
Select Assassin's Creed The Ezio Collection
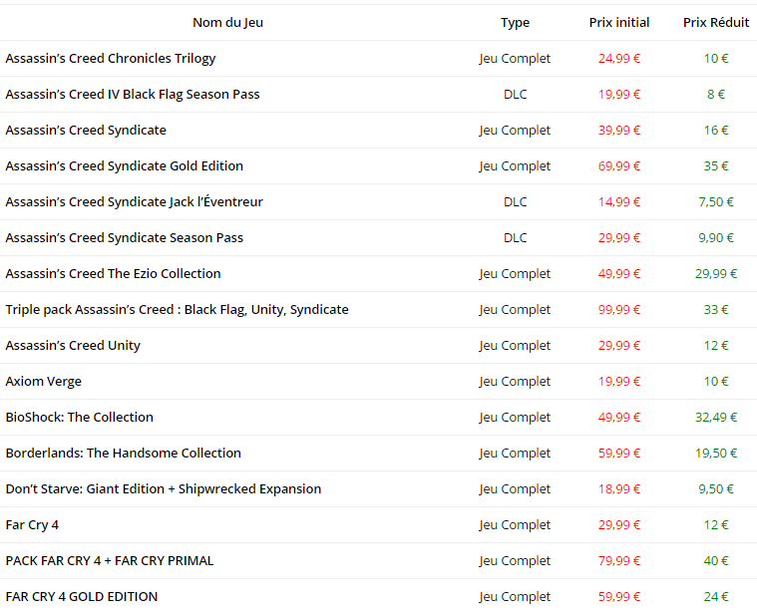(x=114, y=273)
